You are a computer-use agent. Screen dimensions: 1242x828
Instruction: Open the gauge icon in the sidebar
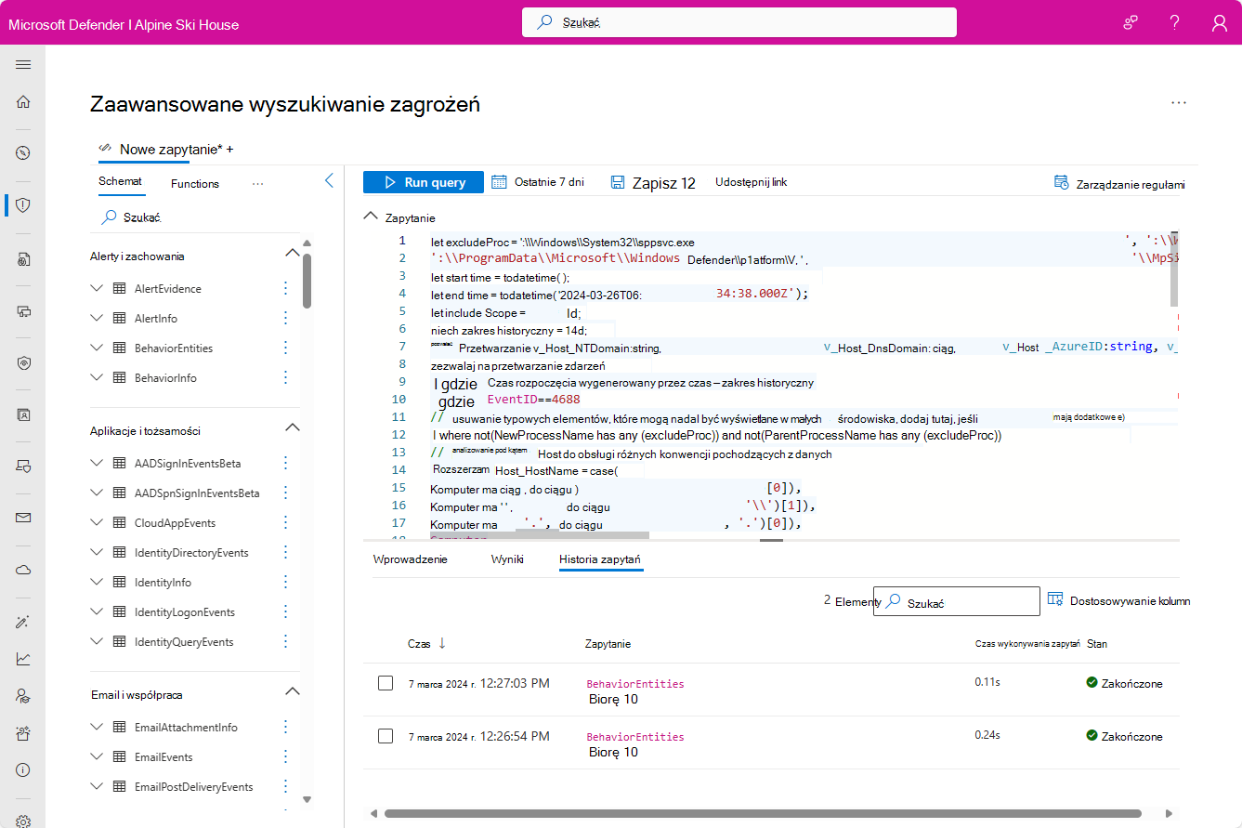(x=23, y=153)
